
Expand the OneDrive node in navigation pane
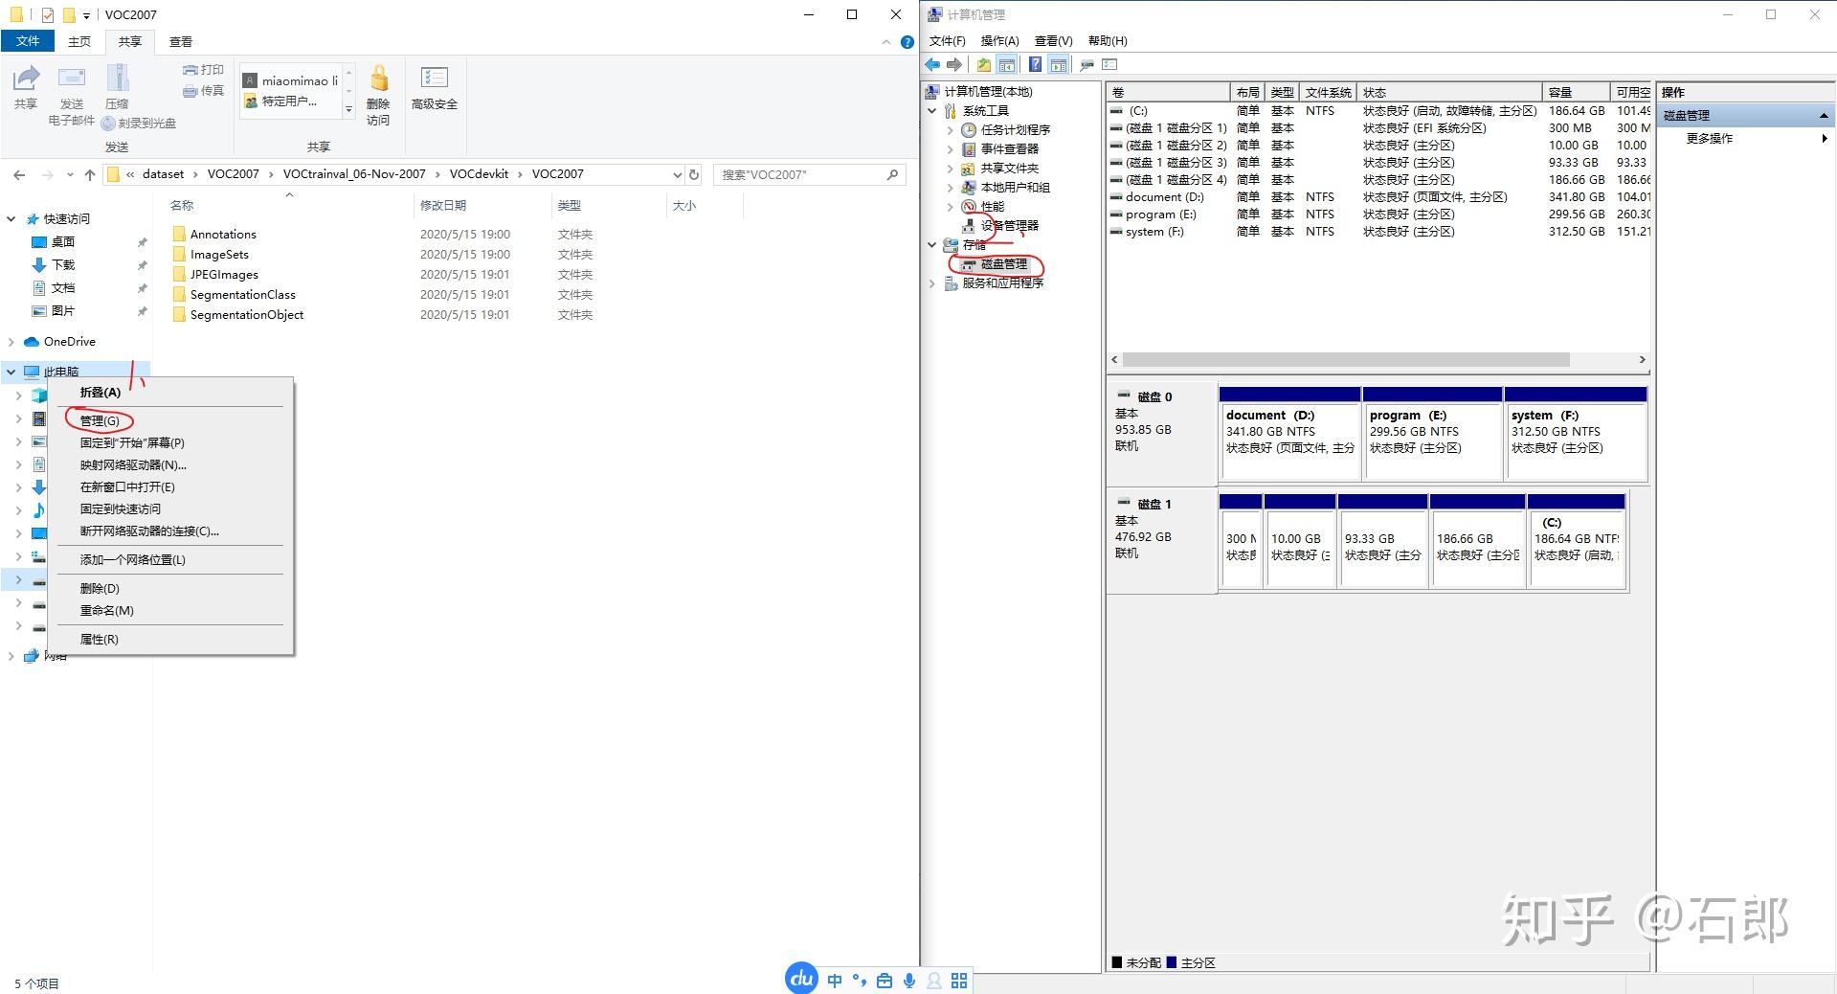tap(11, 342)
